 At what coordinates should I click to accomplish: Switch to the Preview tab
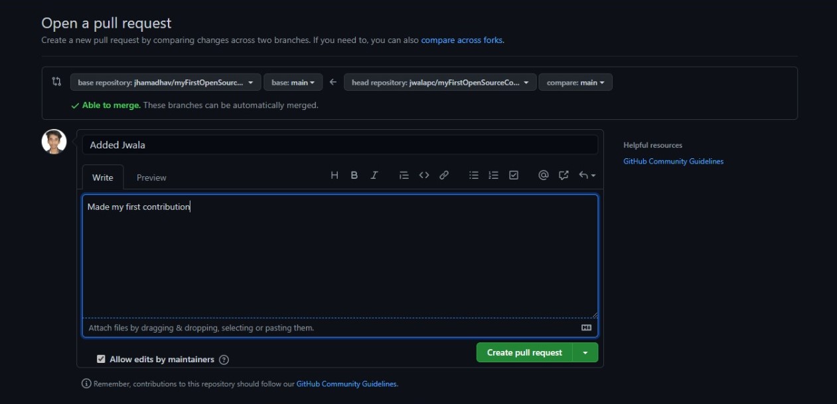tap(151, 177)
